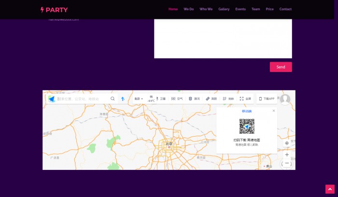Click the QR code image in the popup
Image resolution: width=338 pixels, height=197 pixels.
click(x=247, y=127)
